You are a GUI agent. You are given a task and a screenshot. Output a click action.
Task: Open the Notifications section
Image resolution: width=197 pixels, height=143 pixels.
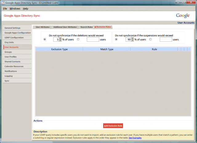[x=17, y=71]
